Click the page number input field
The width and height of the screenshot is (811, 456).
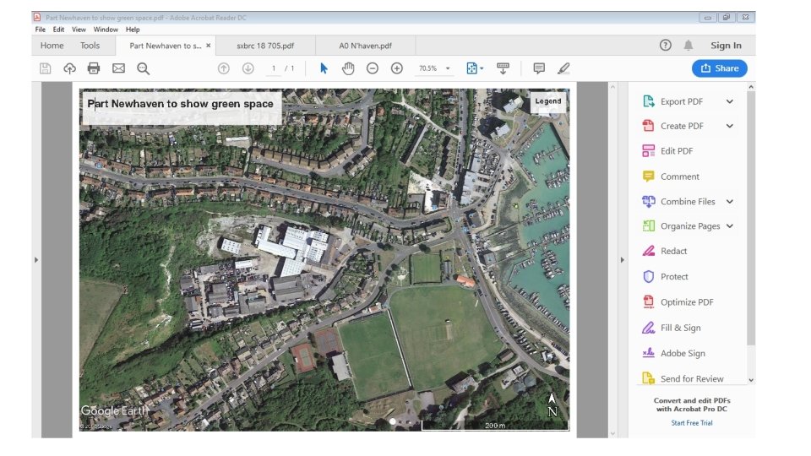274,68
